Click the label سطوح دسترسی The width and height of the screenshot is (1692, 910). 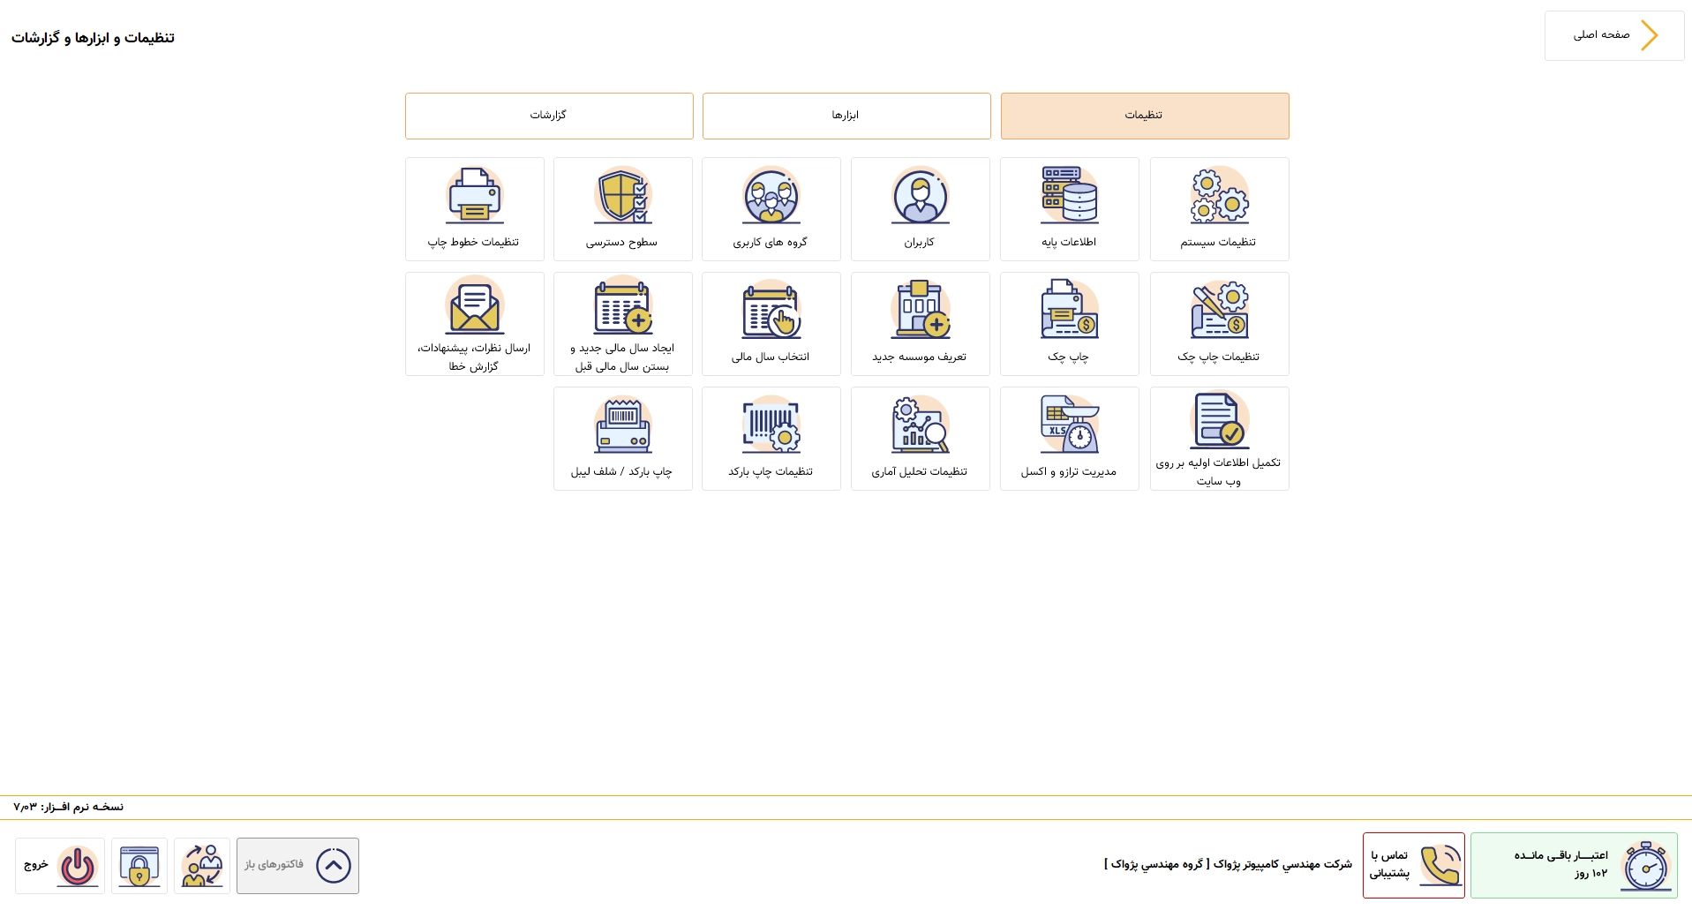click(621, 243)
